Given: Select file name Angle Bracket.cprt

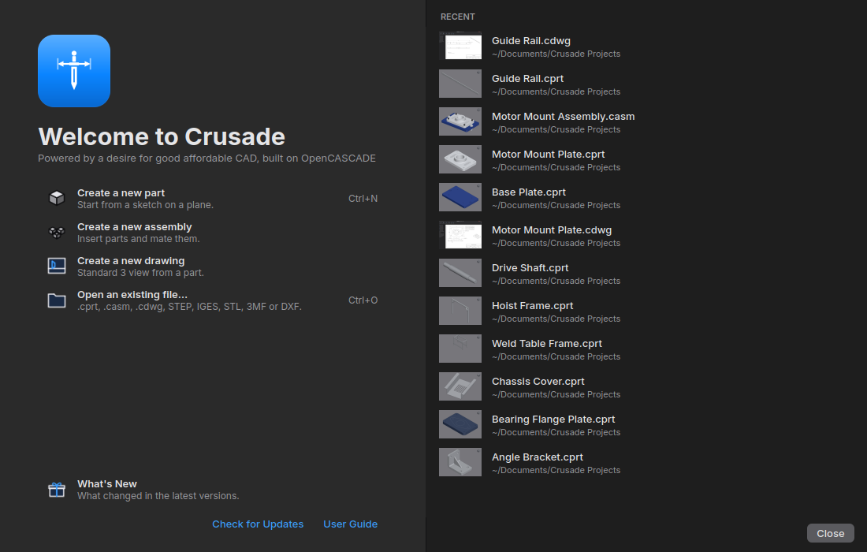Looking at the screenshot, I should click(537, 457).
